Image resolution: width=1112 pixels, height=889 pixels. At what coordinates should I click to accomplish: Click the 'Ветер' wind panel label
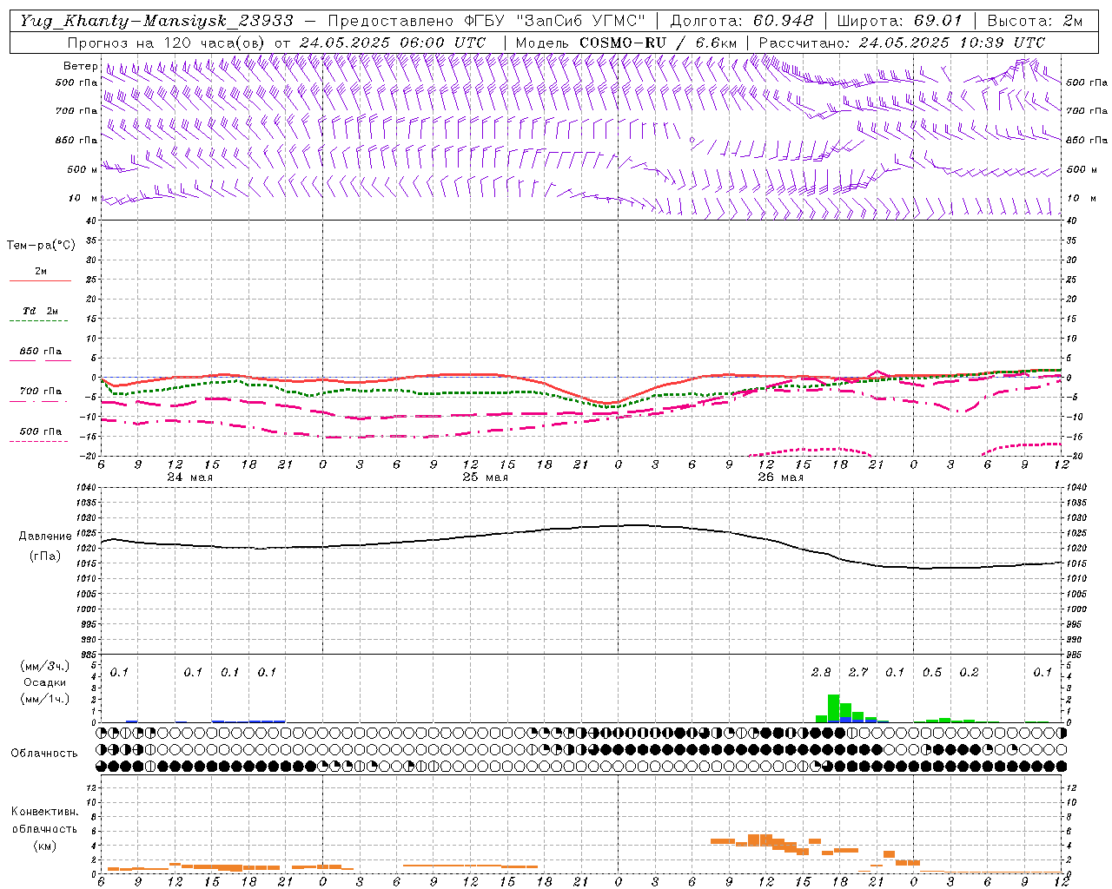80,66
